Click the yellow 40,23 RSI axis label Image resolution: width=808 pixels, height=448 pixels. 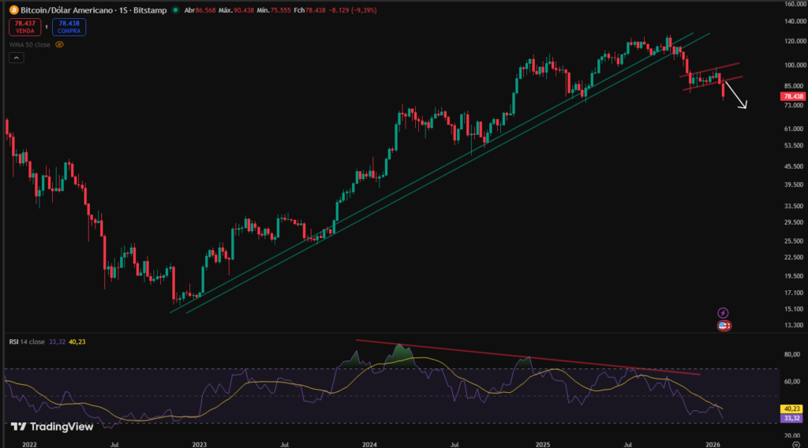tap(791, 409)
